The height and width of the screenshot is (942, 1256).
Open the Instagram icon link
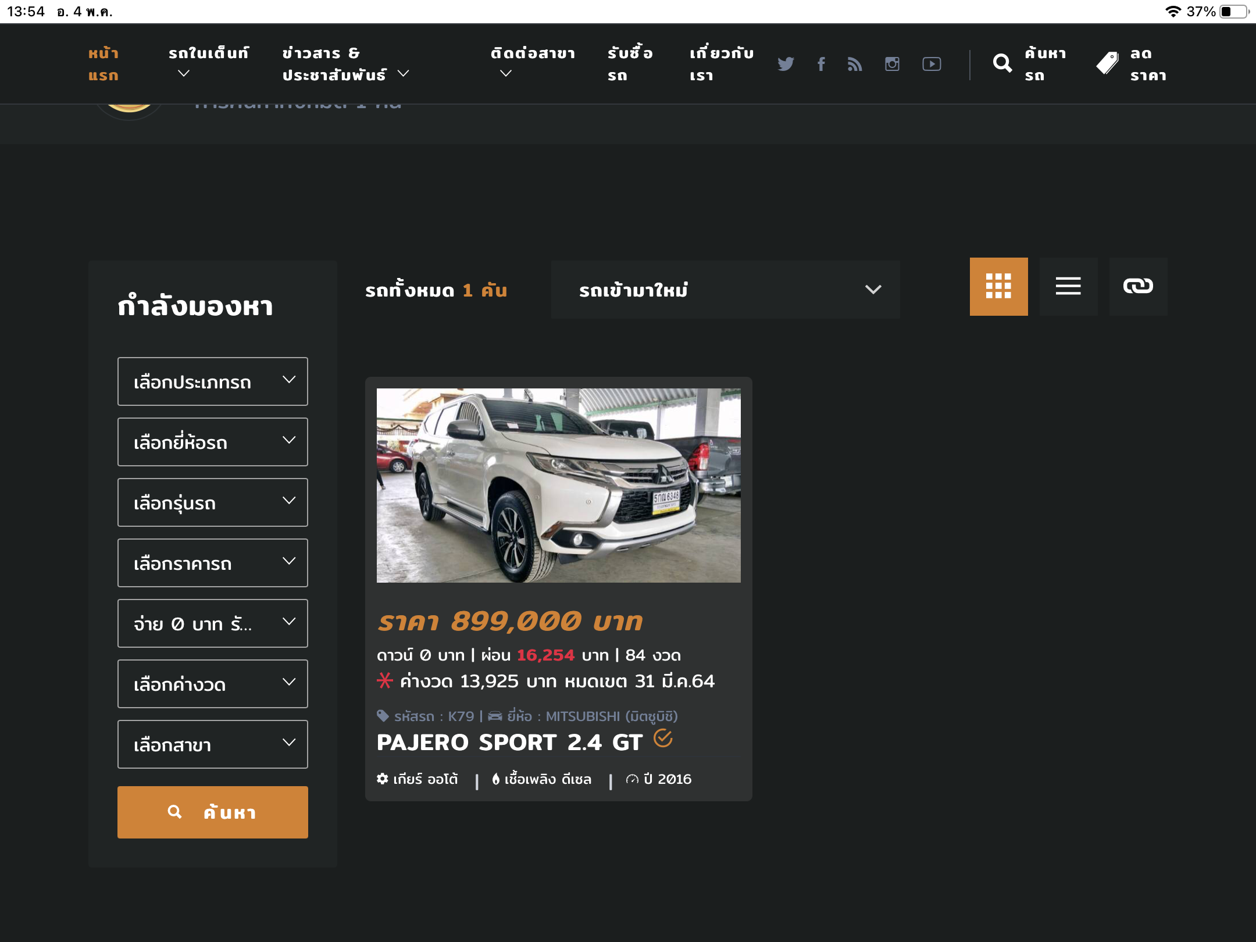point(892,64)
